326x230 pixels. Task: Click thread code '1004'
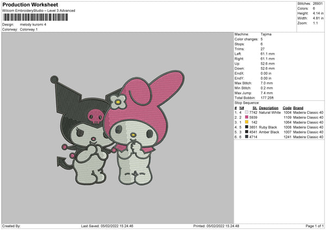[287, 112]
